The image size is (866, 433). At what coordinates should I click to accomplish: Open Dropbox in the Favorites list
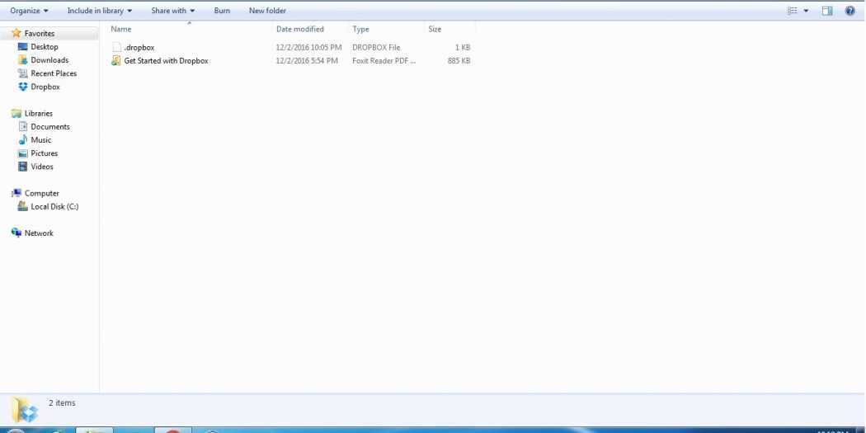[39, 87]
